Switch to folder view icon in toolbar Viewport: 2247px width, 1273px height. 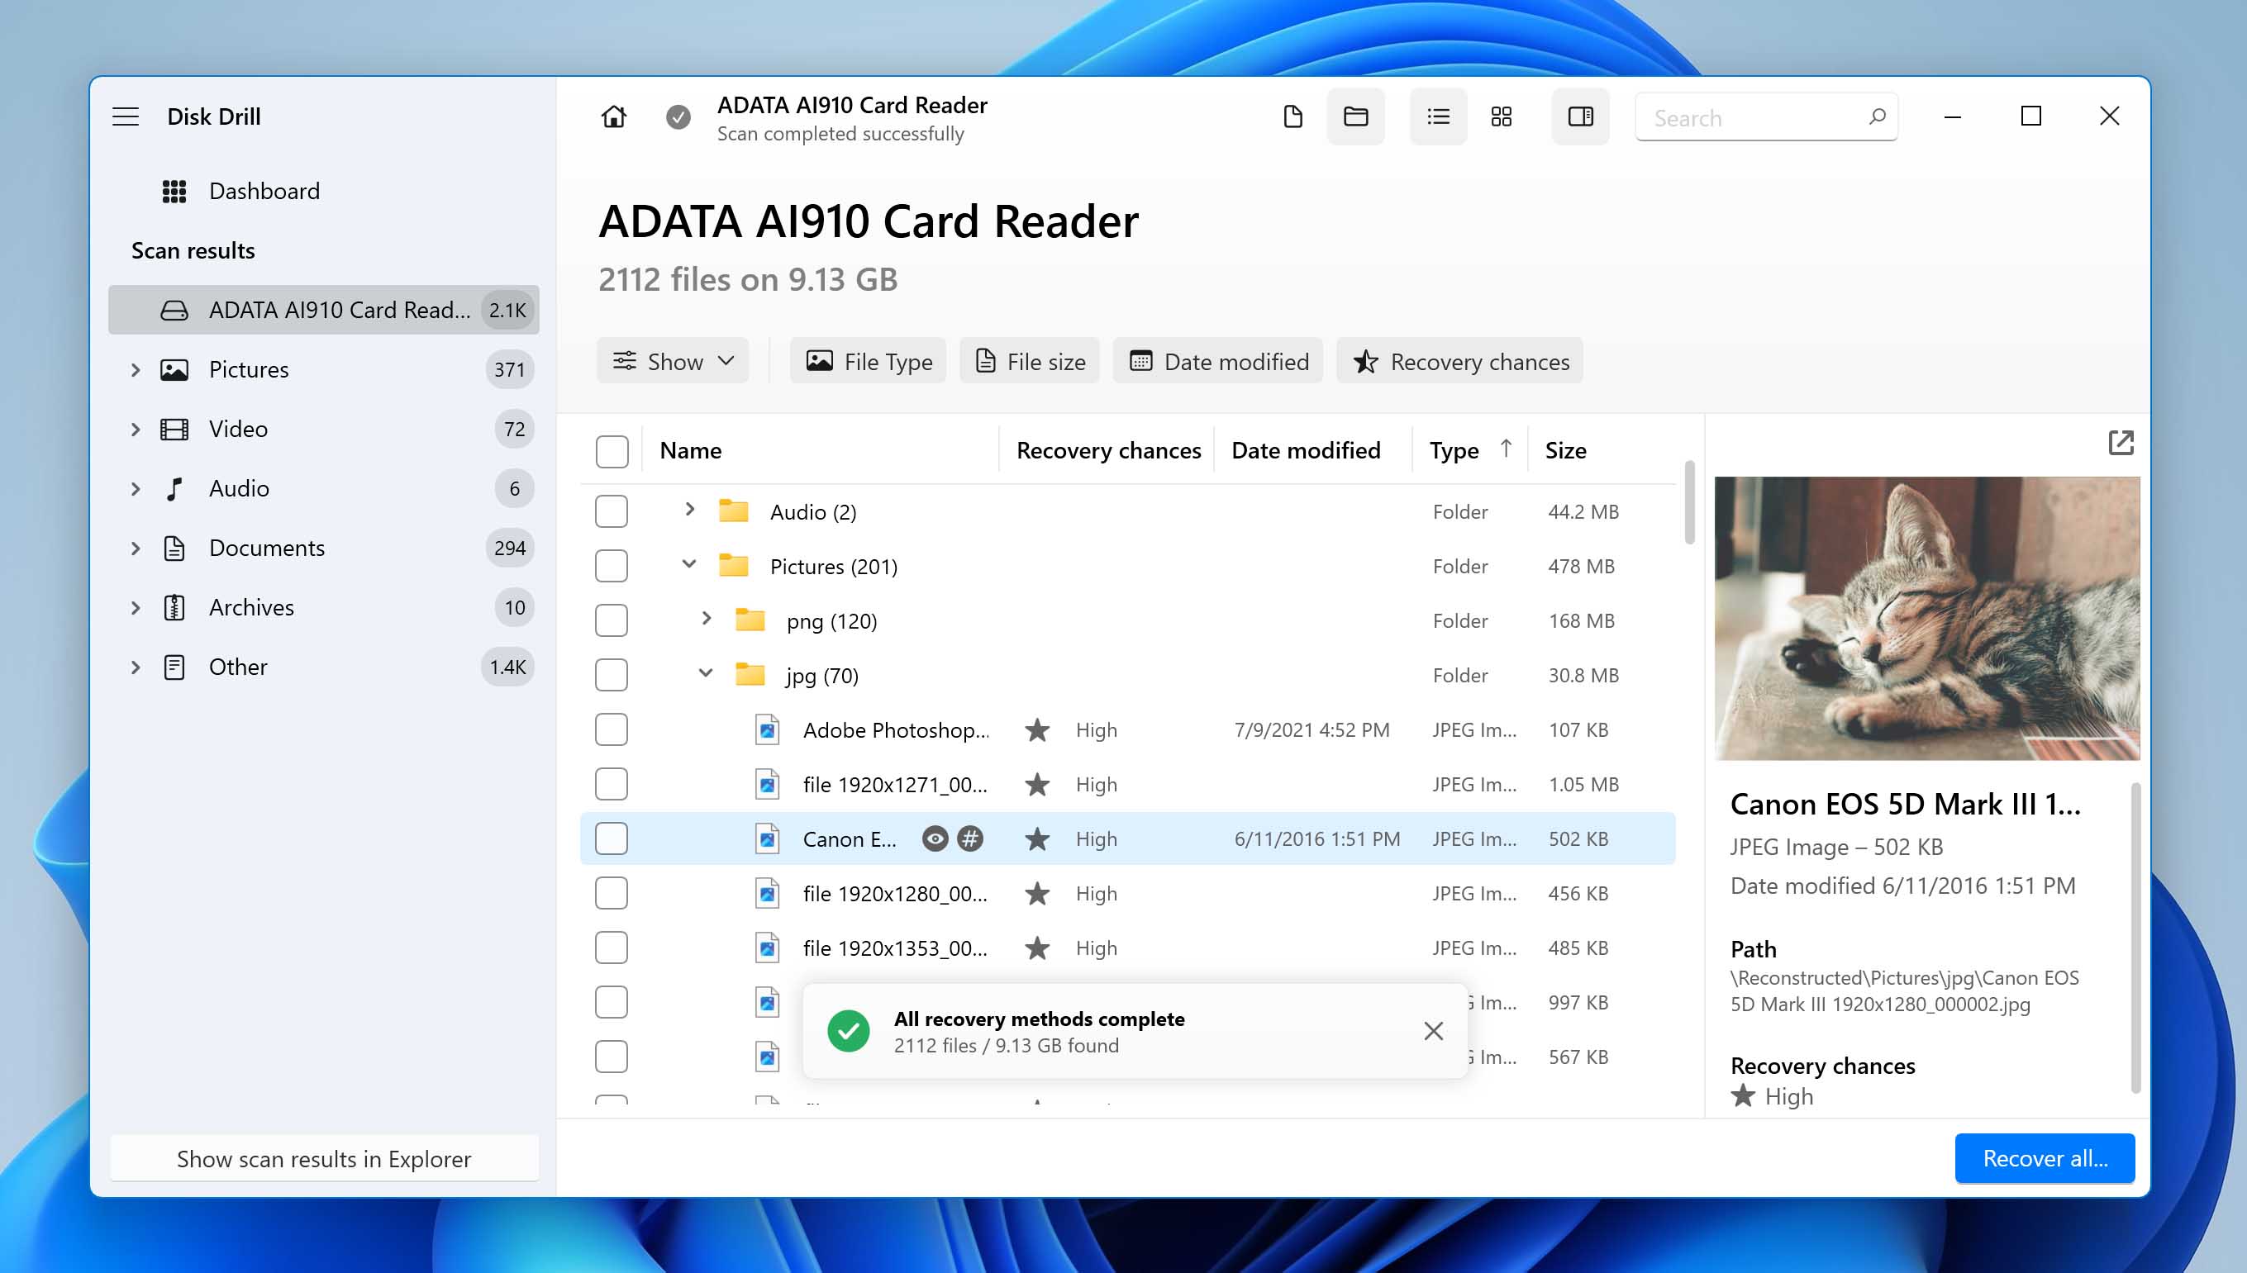pyautogui.click(x=1356, y=116)
